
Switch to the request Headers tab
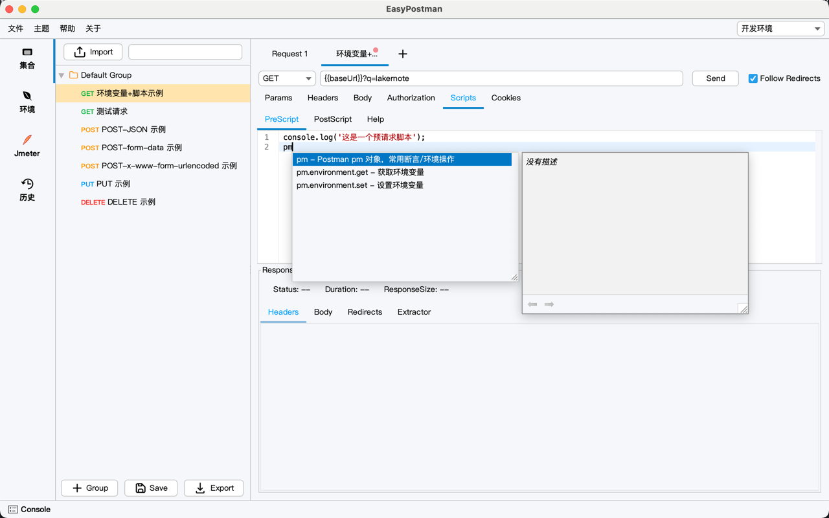323,98
